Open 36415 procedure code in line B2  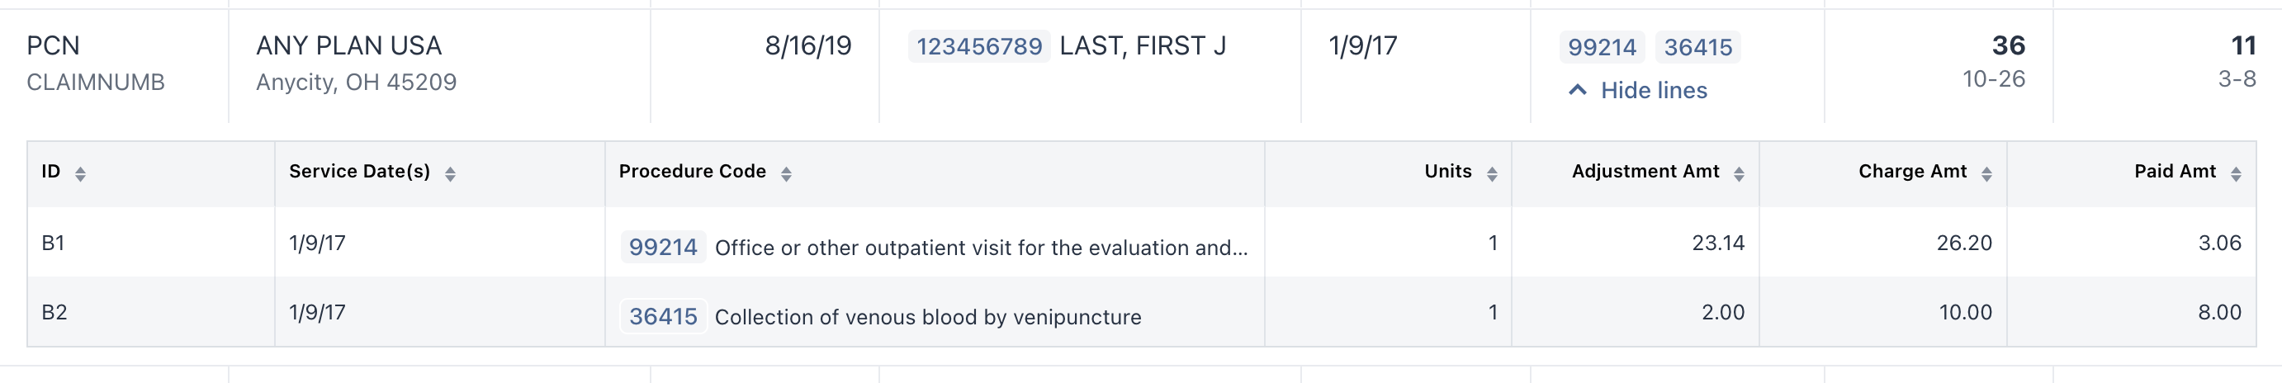click(x=663, y=316)
